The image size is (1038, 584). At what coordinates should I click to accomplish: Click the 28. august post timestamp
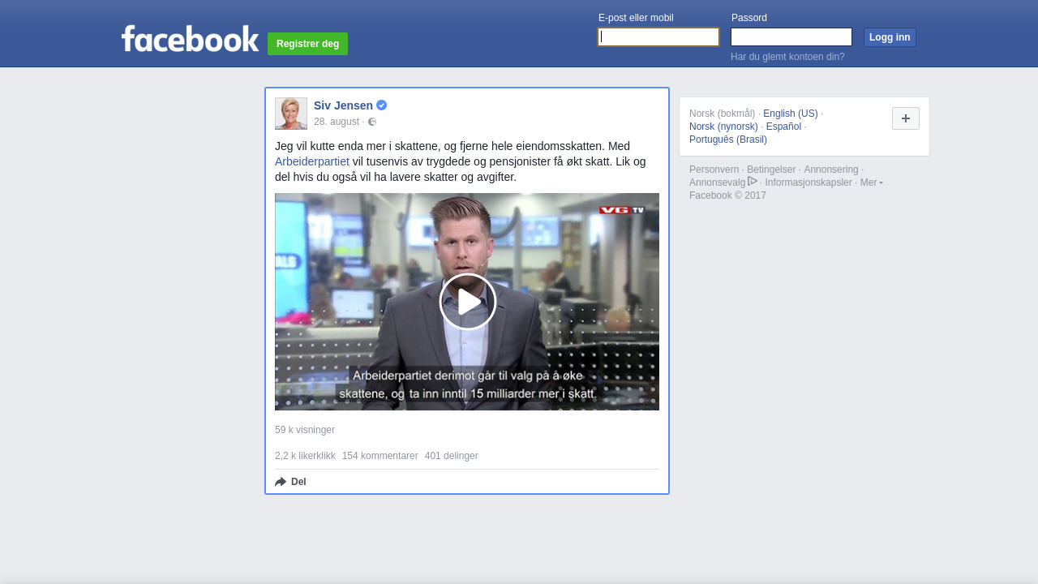pyautogui.click(x=336, y=122)
